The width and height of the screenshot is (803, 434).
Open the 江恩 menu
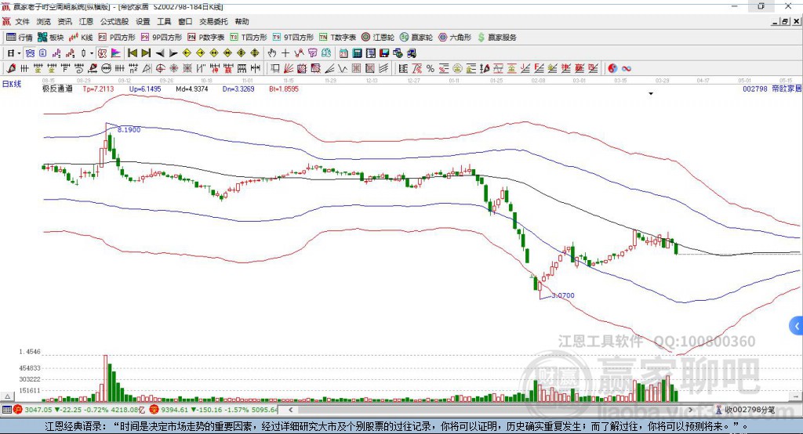[x=86, y=21]
